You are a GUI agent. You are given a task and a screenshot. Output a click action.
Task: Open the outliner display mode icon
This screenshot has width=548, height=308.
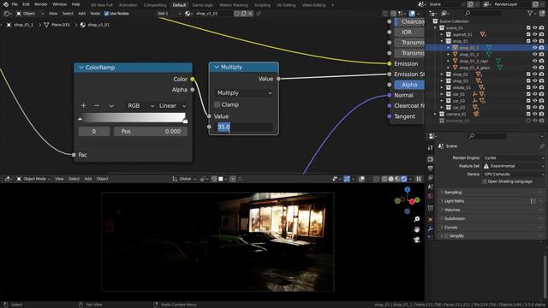click(445, 14)
